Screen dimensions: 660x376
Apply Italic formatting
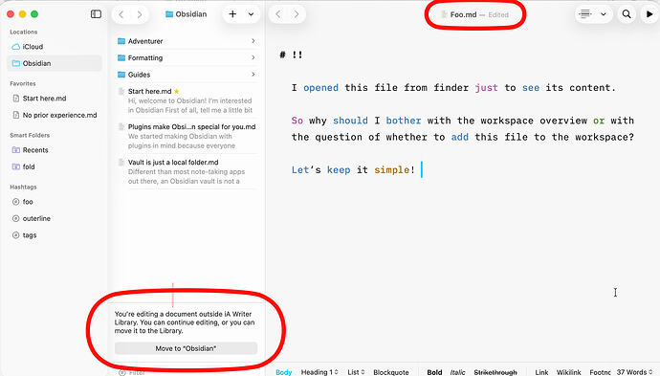(457, 372)
